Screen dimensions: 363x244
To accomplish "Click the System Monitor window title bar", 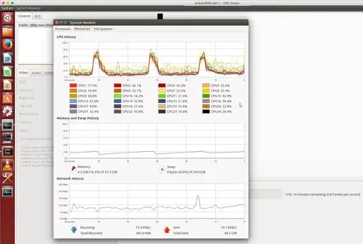I will (151, 22).
